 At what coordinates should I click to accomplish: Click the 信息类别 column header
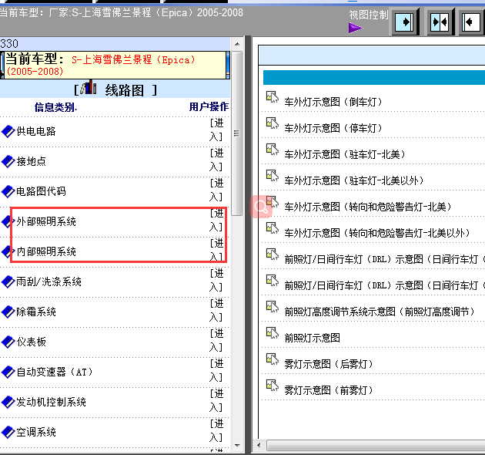click(x=55, y=107)
